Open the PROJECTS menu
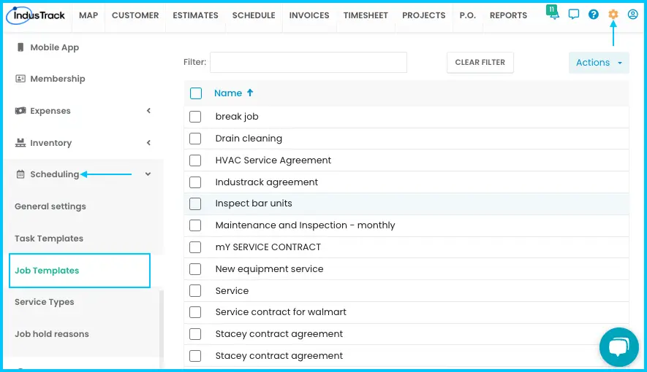The image size is (647, 372). (424, 15)
